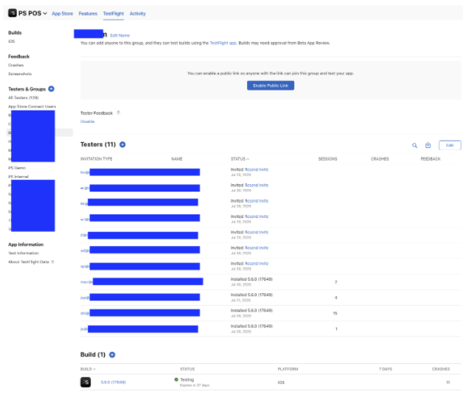
Task: Go to the Activity tab
Action: tap(138, 13)
